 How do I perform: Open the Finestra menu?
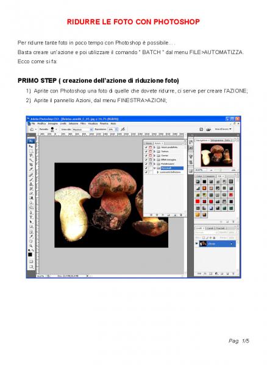click(x=104, y=123)
